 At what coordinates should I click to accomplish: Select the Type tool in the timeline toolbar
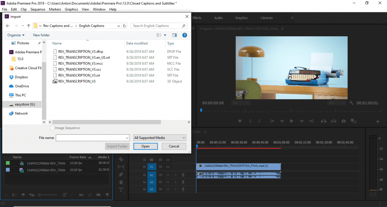(121, 190)
